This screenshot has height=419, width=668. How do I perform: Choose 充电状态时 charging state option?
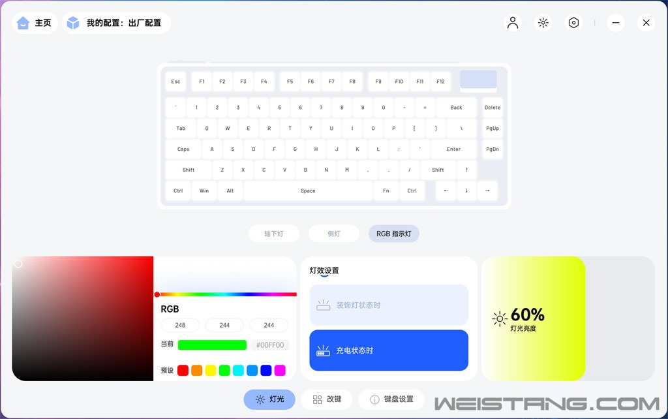[389, 350]
